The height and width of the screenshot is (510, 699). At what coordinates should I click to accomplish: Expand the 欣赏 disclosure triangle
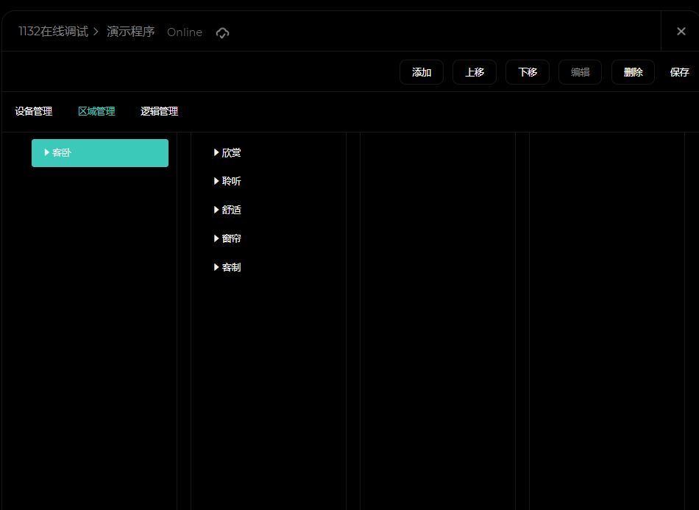[x=216, y=152]
